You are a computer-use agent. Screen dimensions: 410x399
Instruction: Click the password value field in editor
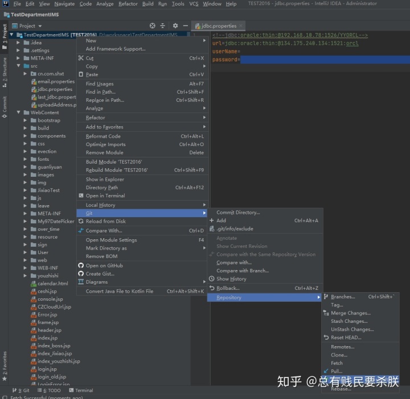pos(325,60)
